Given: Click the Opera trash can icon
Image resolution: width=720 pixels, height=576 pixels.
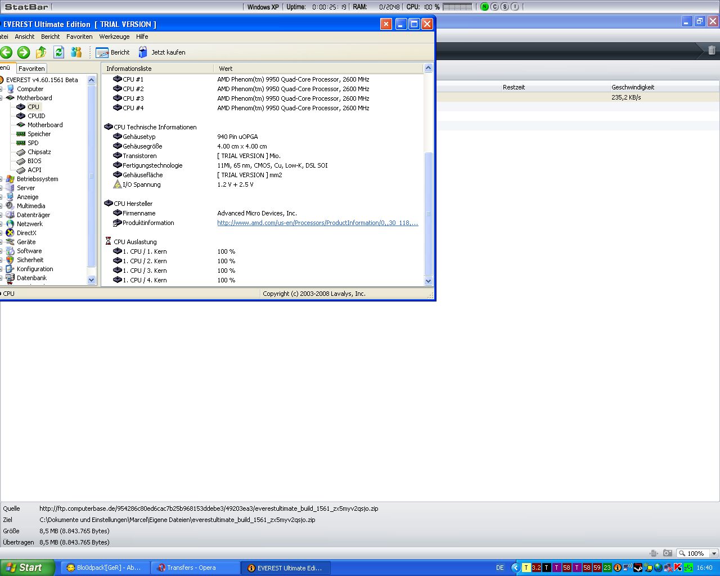Looking at the screenshot, I should tap(712, 50).
